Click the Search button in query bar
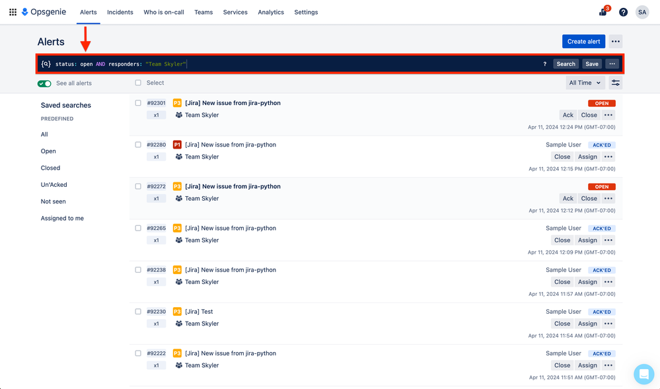Viewport: 660px width, 389px height. click(x=566, y=64)
